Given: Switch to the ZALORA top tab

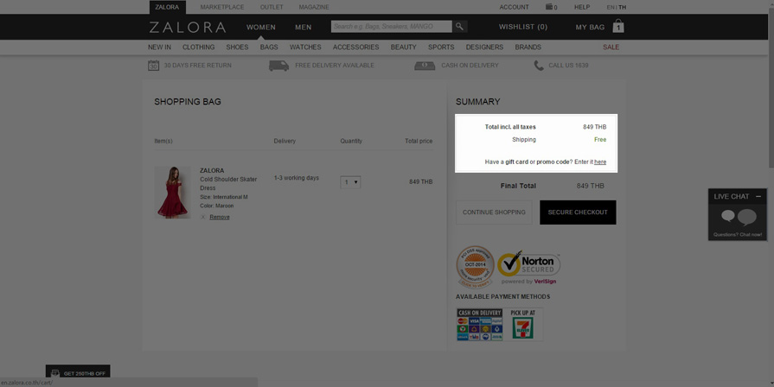Looking at the screenshot, I should (167, 7).
